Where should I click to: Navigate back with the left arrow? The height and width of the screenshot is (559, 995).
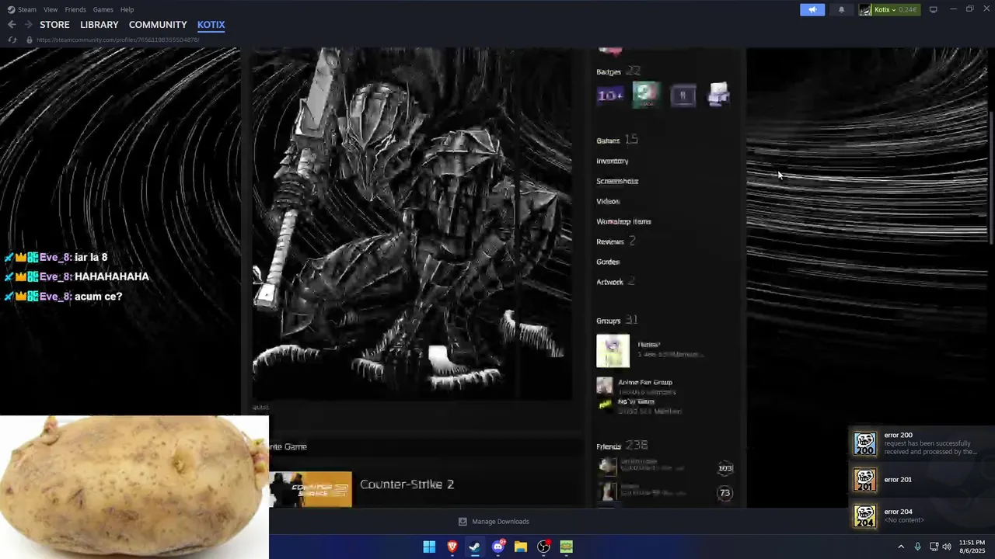12,25
